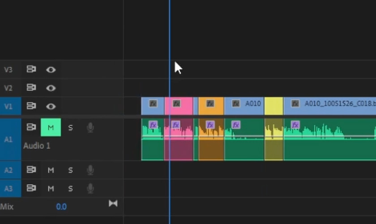Toggle sync lock on track A3
The image size is (376, 224).
31,188
